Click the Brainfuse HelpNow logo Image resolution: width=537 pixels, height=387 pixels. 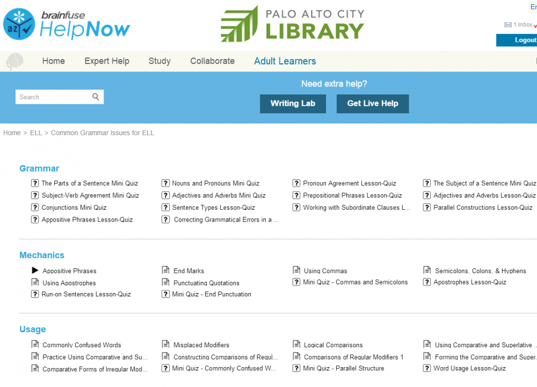point(67,24)
